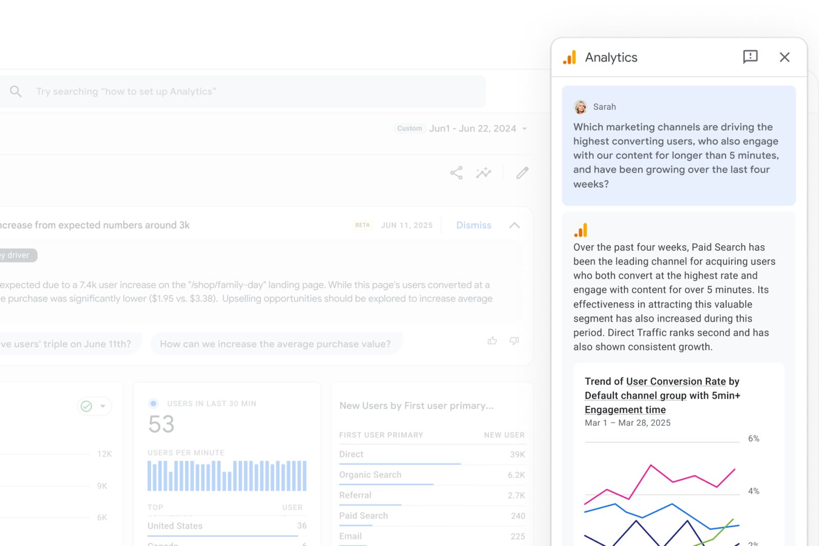Dismiss the insight card
819x546 pixels.
[x=473, y=225]
